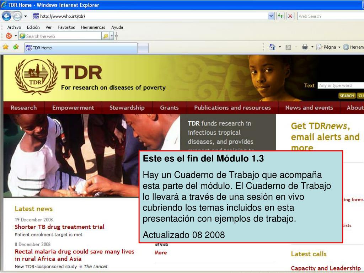Viewport: 364px width, 273px height.
Task: Click the Add to Favorites star-plus icon
Action: tap(16, 47)
